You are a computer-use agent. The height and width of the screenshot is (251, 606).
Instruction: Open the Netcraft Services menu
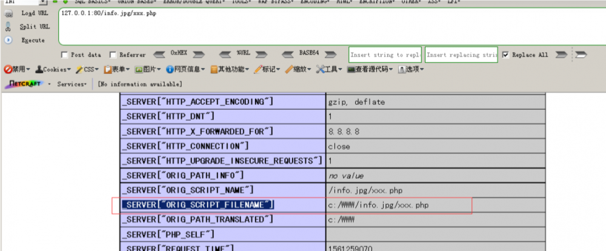(x=72, y=84)
